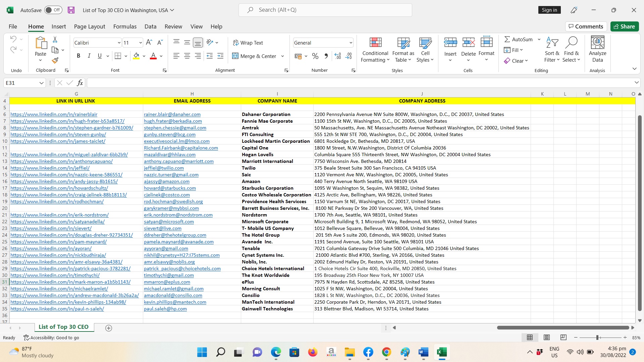Click the green Share button
The height and width of the screenshot is (362, 644).
(624, 26)
